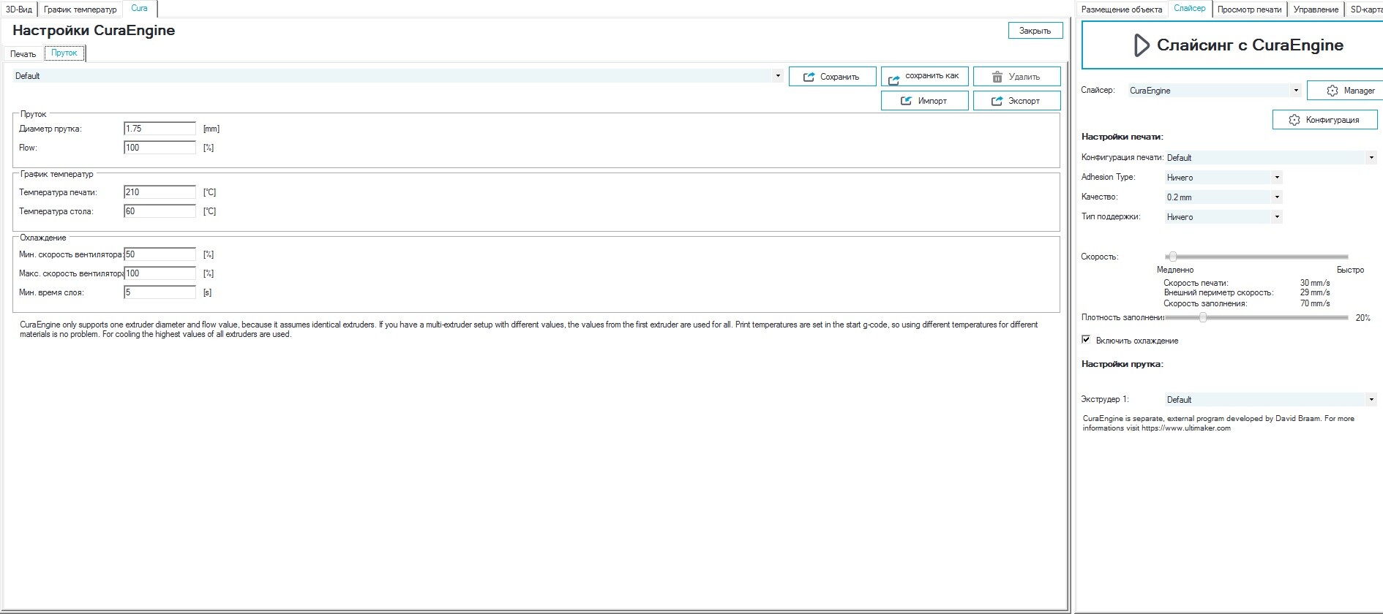The height and width of the screenshot is (614, 1383).
Task: Click the Настройки прутка heading
Action: point(1122,364)
